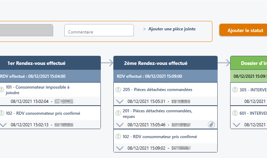Screen dimensions: 267x158
Task: Click the green Dossier column header
Action: (x=254, y=63)
